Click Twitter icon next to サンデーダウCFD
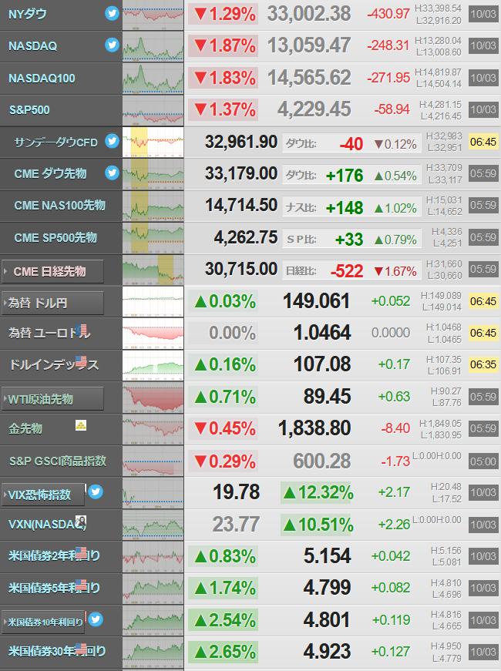The image size is (501, 671). (113, 141)
